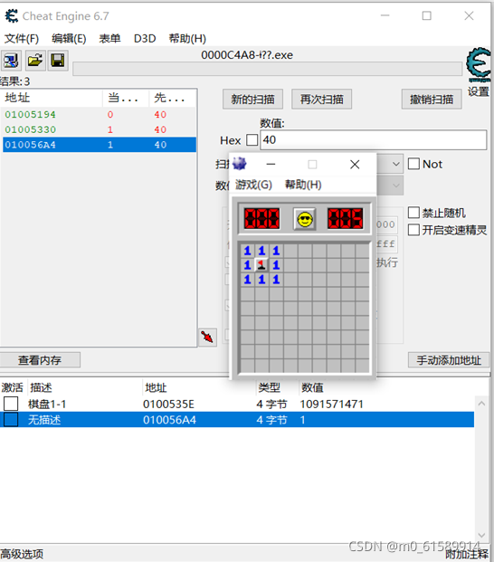494x562 pixels.
Task: Click the red arrow add-to-list icon
Action: pos(207,337)
